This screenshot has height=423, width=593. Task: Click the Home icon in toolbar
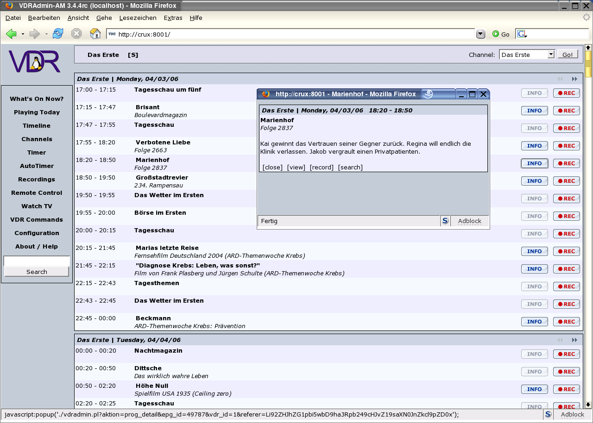[x=95, y=34]
